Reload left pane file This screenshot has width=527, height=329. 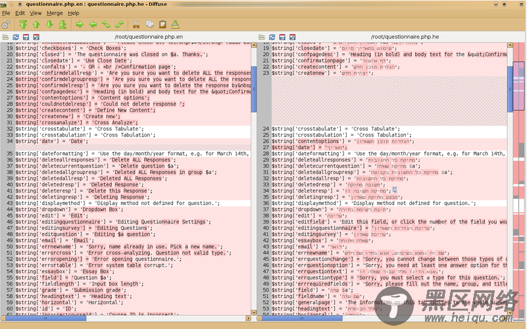click(x=16, y=37)
